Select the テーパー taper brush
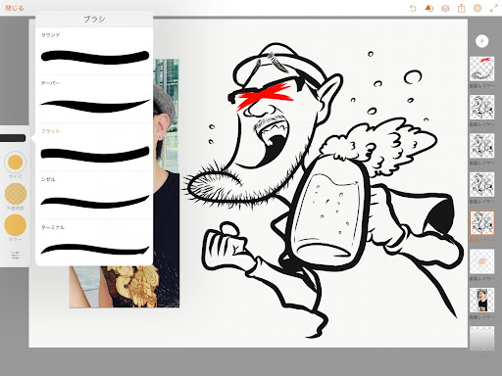Screen dimensions: 502x376 point(94,99)
